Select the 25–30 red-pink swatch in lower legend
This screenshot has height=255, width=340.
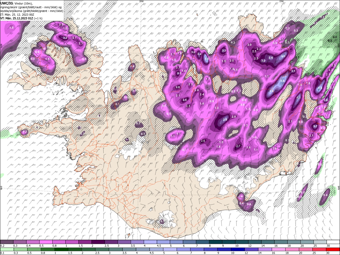319,249
